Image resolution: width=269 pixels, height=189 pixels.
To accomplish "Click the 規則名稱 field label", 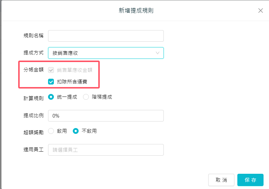I will [33, 36].
